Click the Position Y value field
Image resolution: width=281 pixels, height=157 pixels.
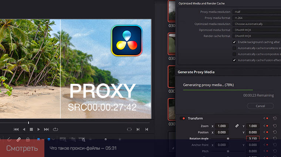tap(253, 132)
